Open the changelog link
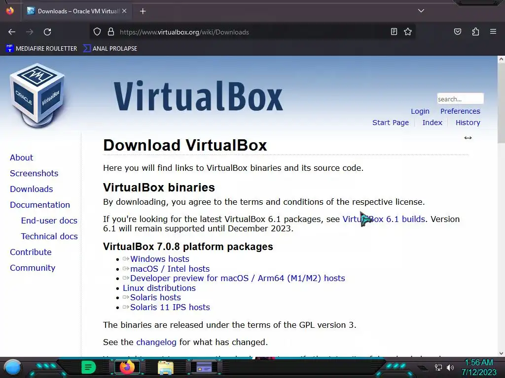This screenshot has width=505, height=378. coord(156,343)
